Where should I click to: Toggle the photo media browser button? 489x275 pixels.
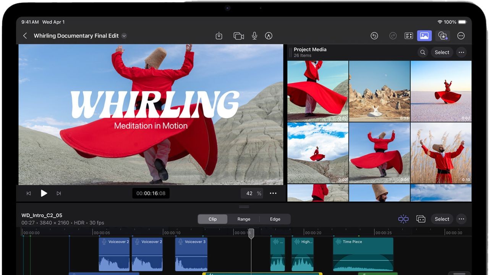tap(424, 36)
